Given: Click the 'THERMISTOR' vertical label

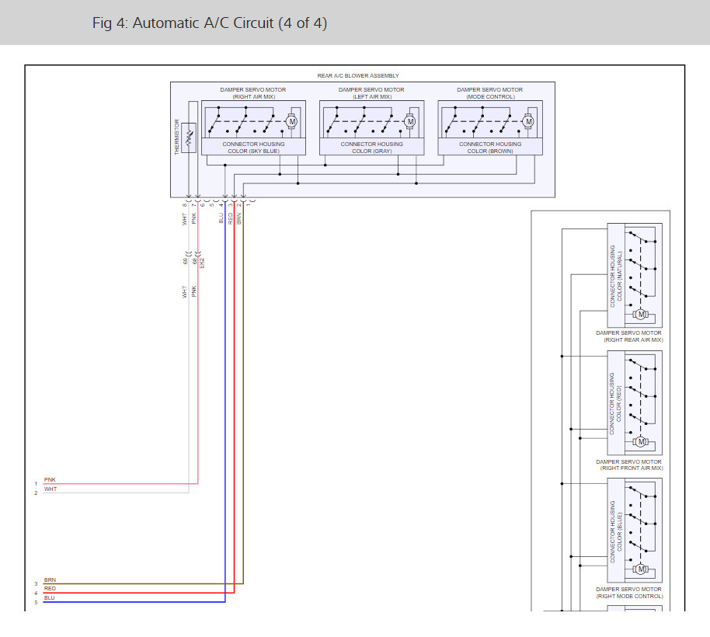Looking at the screenshot, I should 177,137.
